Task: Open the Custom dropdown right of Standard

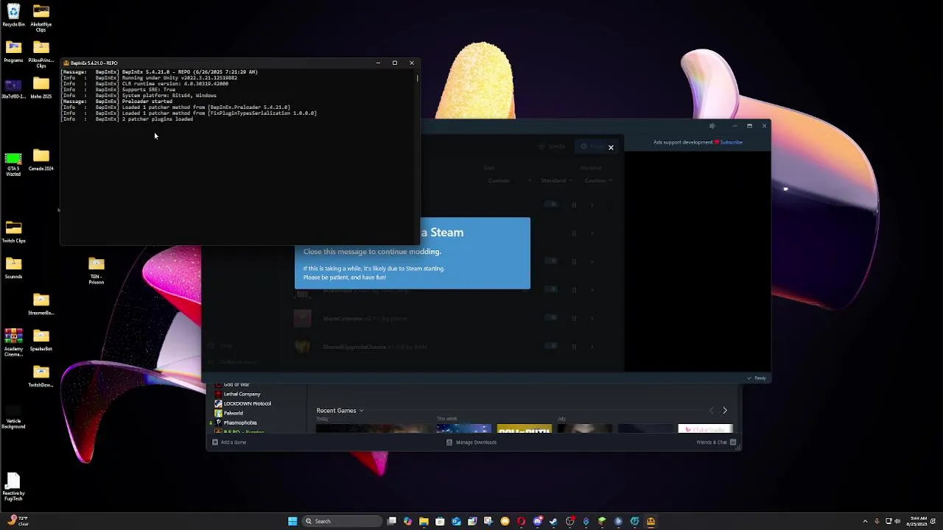Action: pyautogui.click(x=598, y=180)
